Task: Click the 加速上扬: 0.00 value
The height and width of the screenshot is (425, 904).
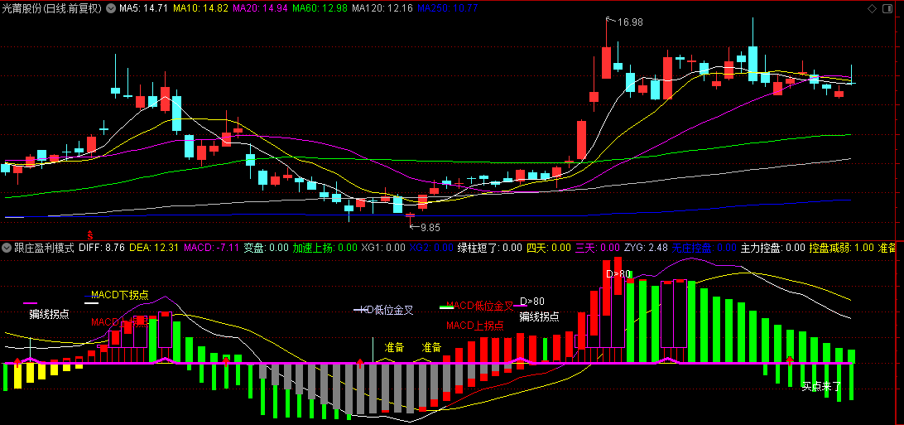Action: point(325,248)
